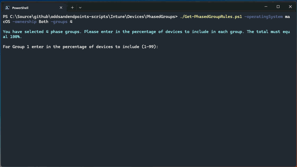Click the -ownership parameter text
Image resolution: width=297 pixels, height=167 pixels.
tap(24, 22)
